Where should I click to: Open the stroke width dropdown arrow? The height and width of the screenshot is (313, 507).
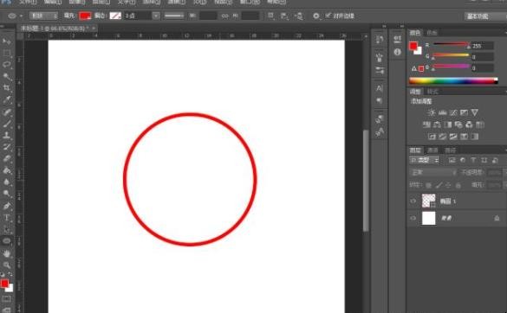(x=156, y=16)
